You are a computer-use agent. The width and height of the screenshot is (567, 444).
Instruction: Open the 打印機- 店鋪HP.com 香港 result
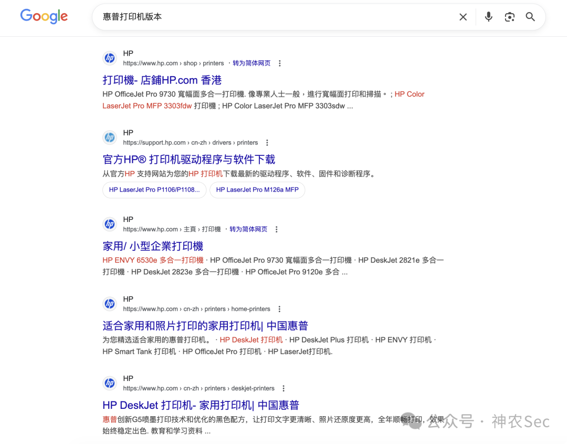(x=162, y=80)
